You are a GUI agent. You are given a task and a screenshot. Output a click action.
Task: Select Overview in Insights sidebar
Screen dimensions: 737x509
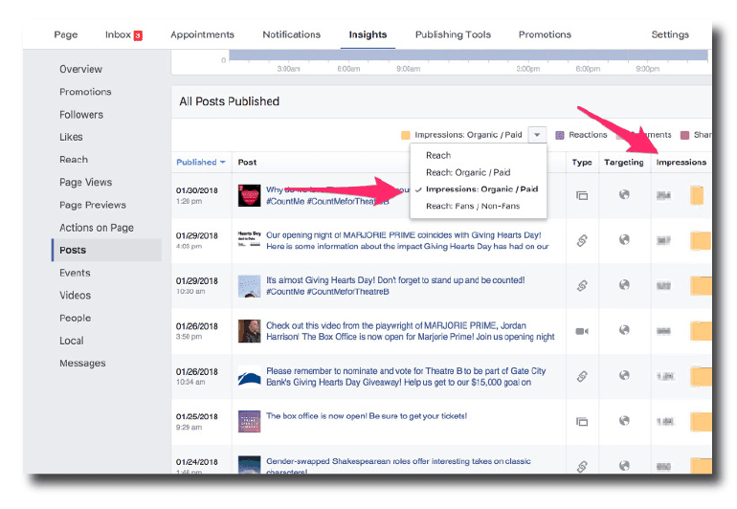(x=80, y=69)
